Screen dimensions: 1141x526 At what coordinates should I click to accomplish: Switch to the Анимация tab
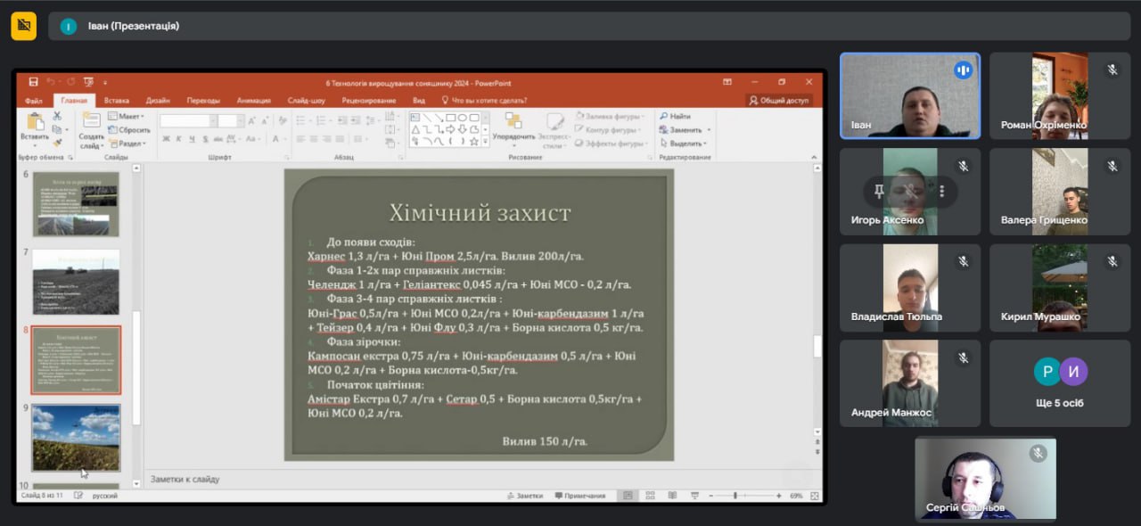point(254,101)
